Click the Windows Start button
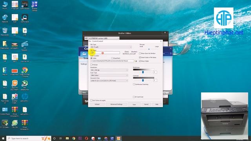This screenshot has width=251, height=141. point(3,138)
